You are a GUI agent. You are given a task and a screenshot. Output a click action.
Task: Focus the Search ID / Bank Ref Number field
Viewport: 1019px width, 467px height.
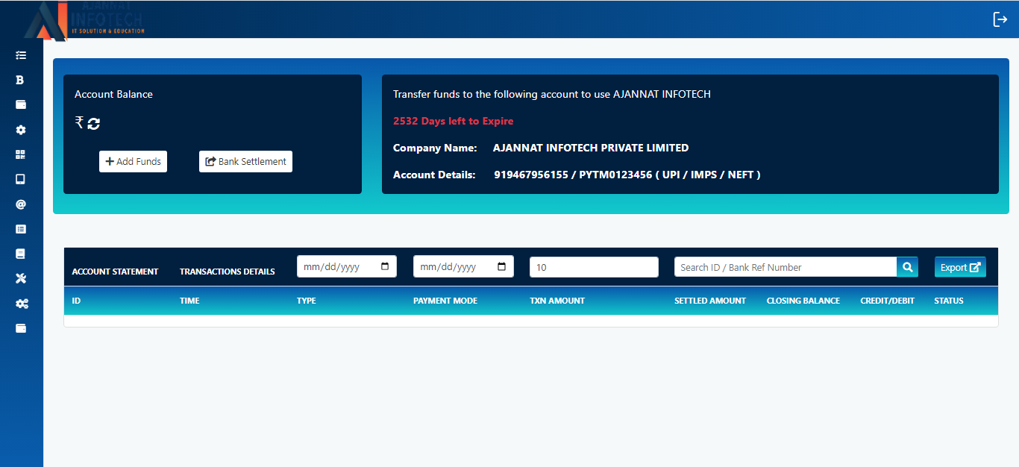(x=785, y=267)
